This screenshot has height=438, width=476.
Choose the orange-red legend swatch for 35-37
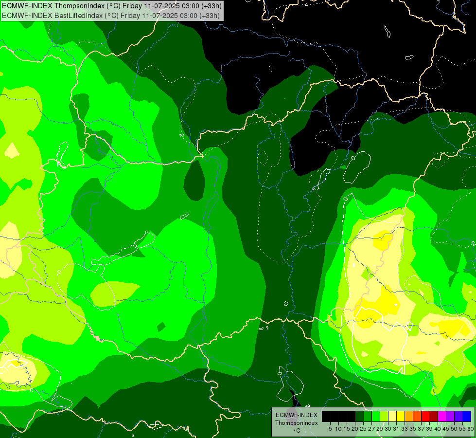click(x=417, y=416)
